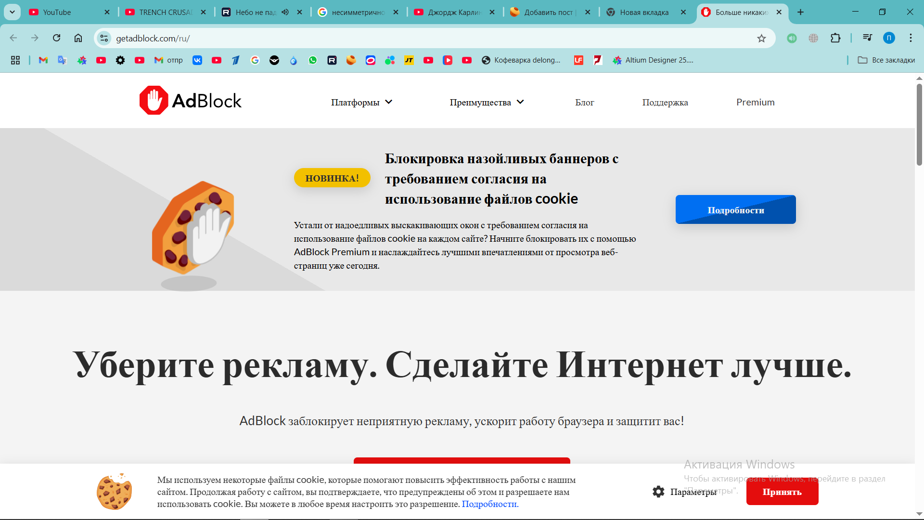Switch to the Джордж Карлин tab
The image size is (924, 520).
(455, 12)
